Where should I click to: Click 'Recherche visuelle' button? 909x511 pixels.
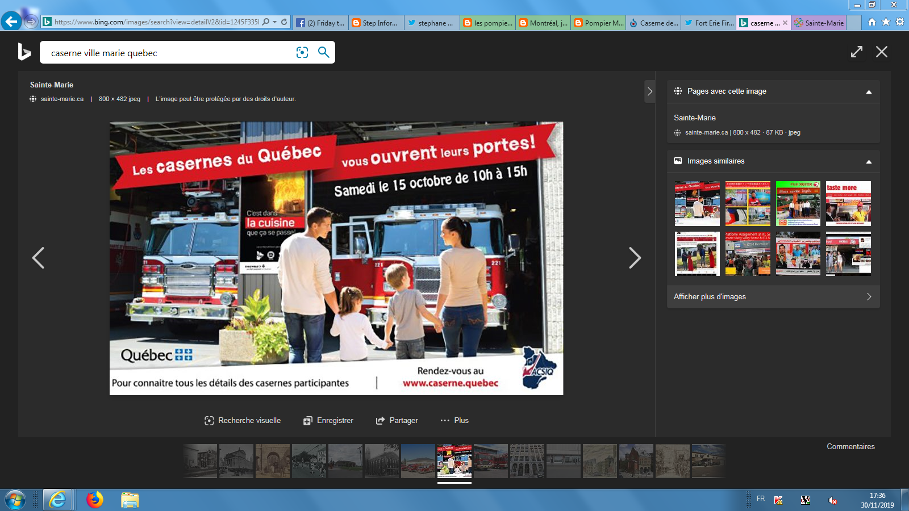(x=243, y=420)
